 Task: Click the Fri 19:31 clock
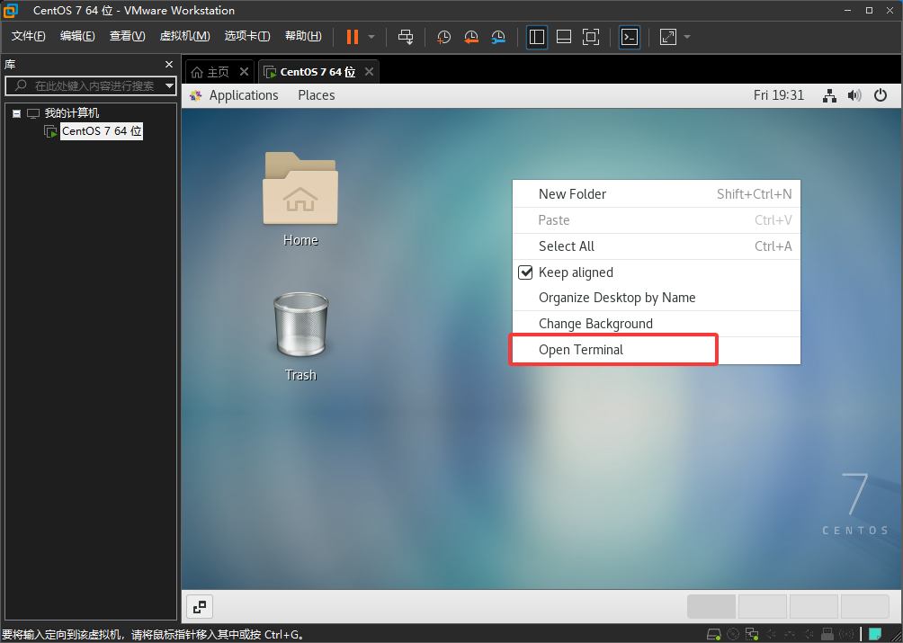tap(779, 95)
